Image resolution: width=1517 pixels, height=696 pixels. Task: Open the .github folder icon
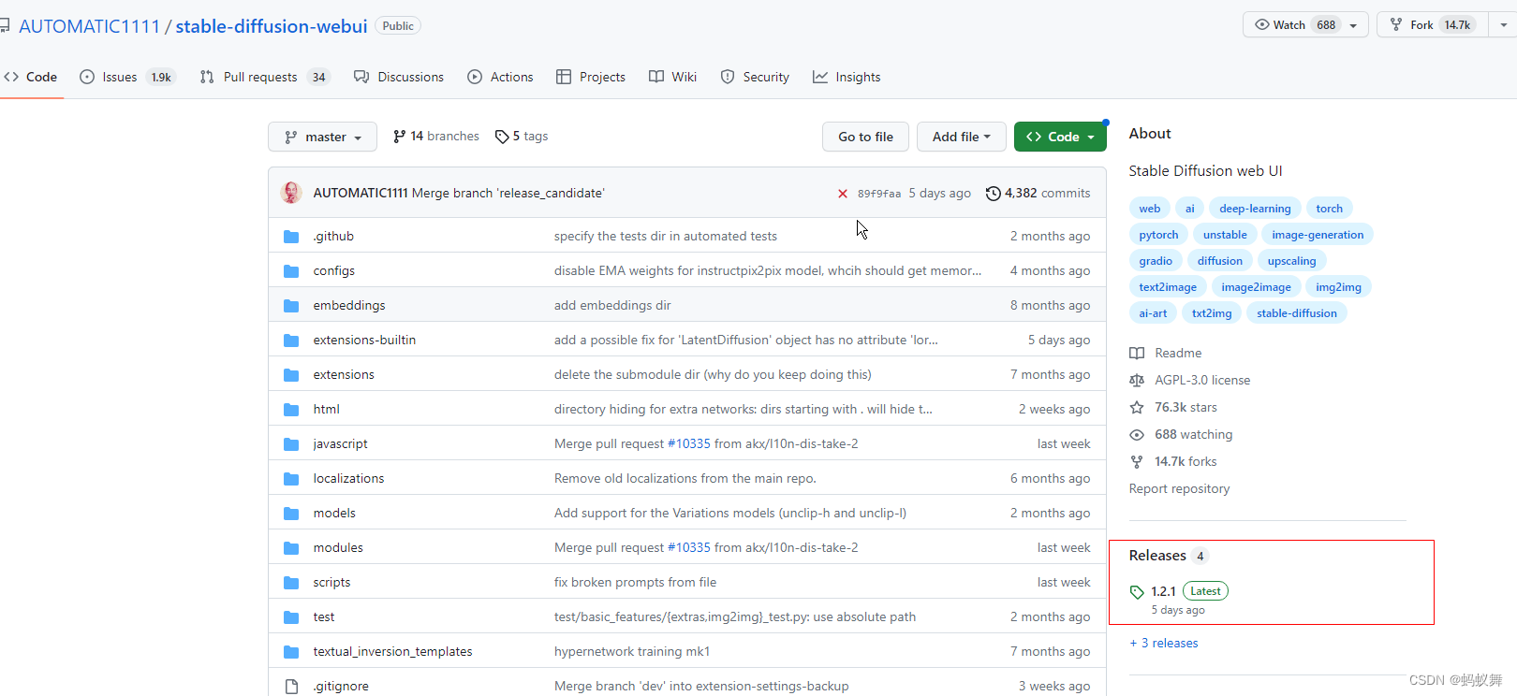coord(291,237)
